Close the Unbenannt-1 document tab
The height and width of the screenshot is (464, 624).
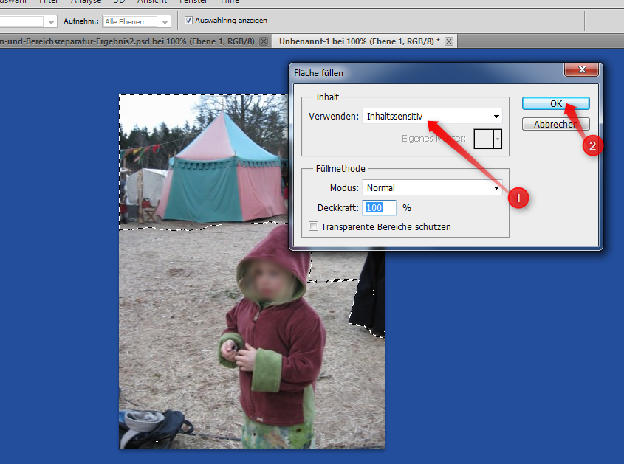coord(448,41)
